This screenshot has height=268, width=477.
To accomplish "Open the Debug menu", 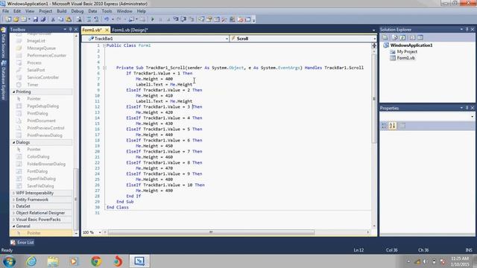I will tap(78, 11).
